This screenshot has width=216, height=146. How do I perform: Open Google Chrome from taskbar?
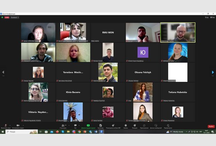tap(79, 132)
